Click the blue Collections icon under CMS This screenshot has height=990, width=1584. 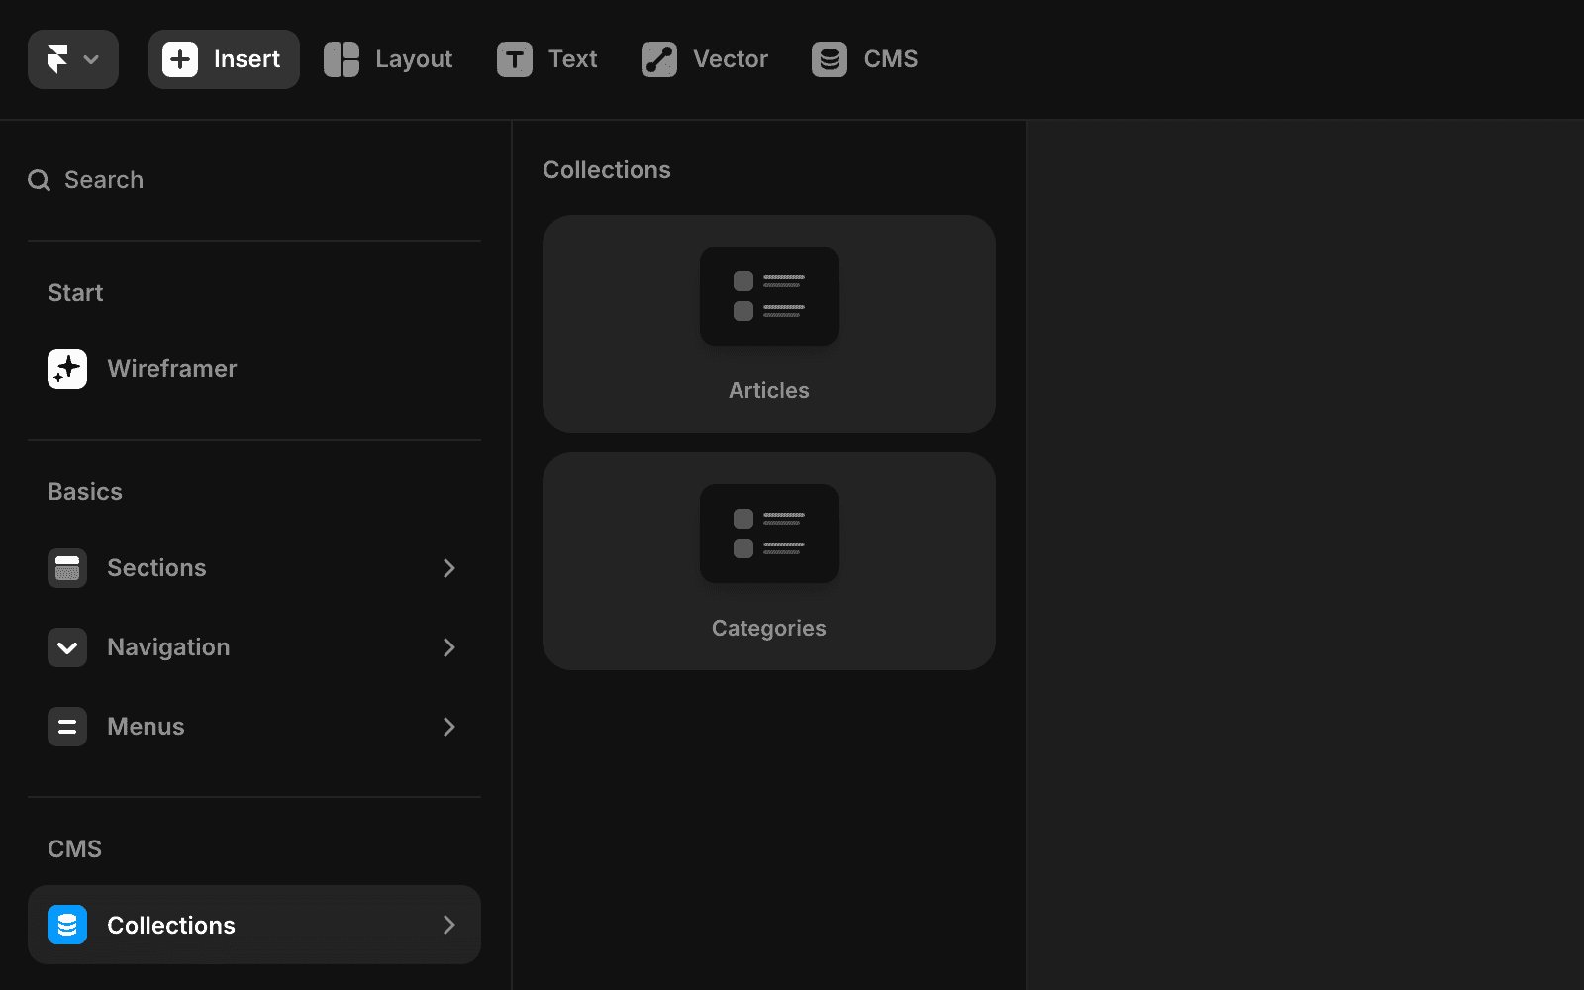click(66, 925)
